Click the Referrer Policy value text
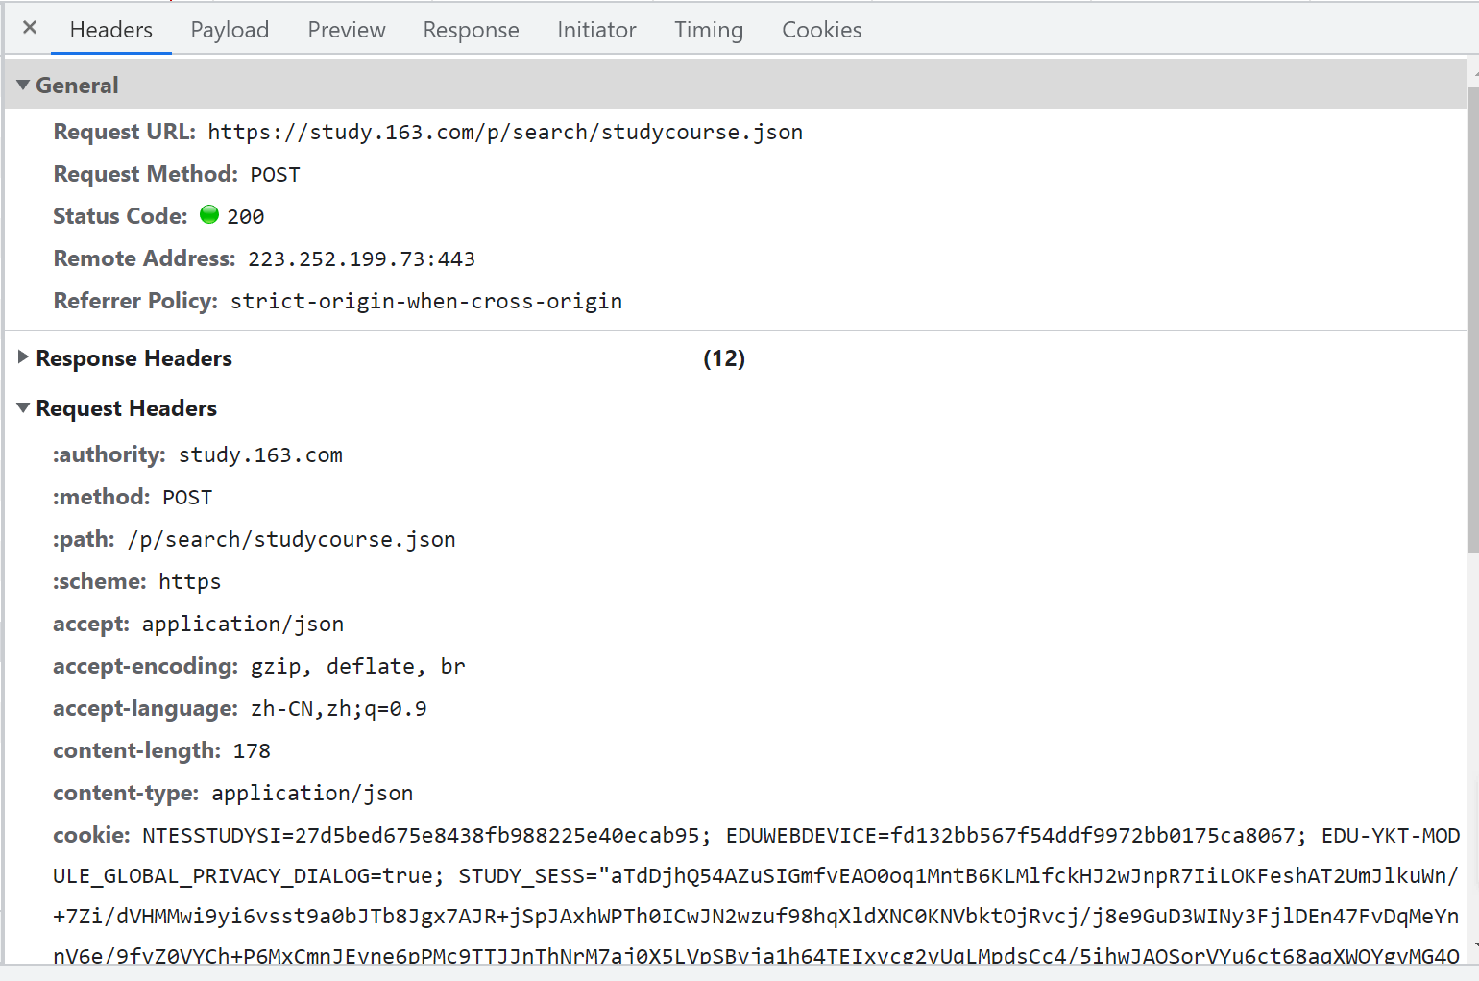 425,302
